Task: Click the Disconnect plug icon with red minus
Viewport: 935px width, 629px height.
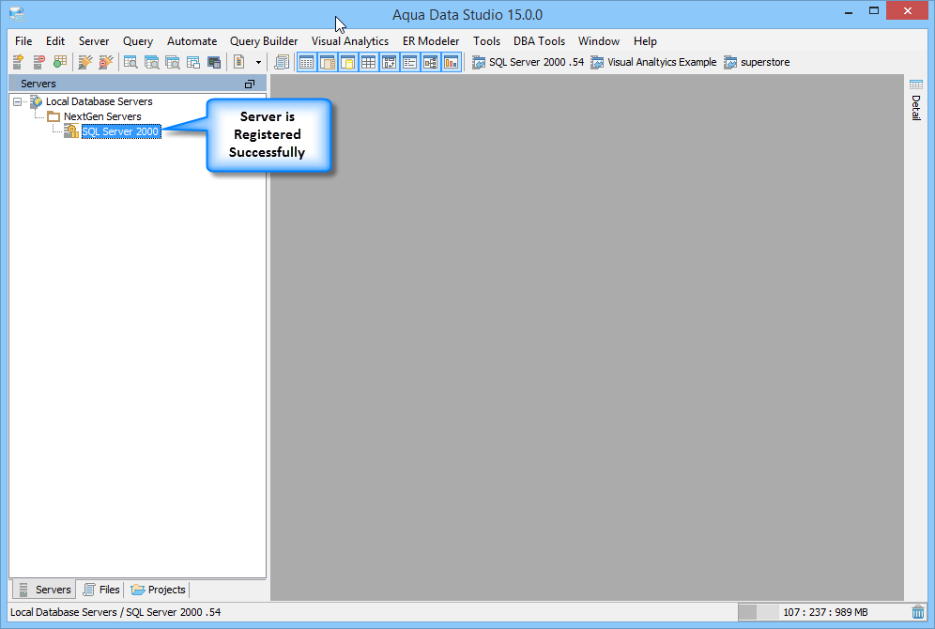Action: point(106,62)
